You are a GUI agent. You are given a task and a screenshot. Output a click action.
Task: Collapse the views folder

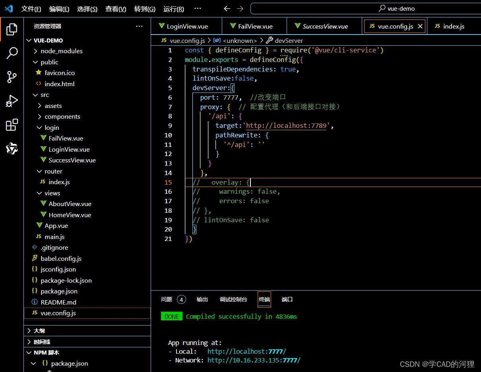click(39, 193)
